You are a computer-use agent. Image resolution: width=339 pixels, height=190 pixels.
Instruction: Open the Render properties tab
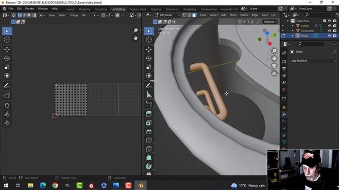(284, 62)
